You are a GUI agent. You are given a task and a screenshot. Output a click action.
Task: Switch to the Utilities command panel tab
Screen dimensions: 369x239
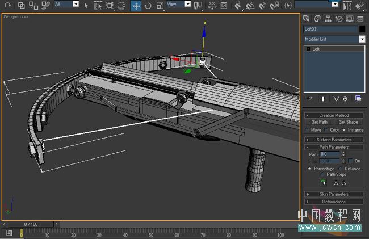pos(360,19)
